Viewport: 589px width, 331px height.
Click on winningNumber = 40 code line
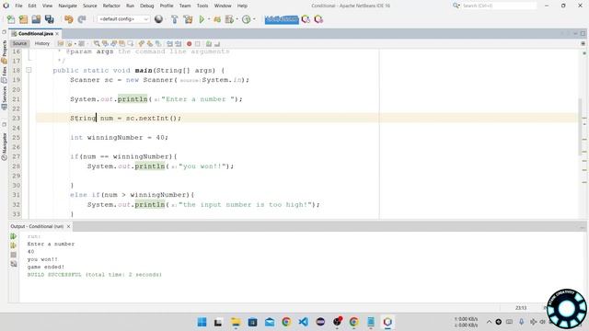[119, 137]
